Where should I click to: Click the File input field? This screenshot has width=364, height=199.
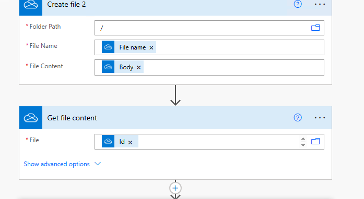click(209, 142)
